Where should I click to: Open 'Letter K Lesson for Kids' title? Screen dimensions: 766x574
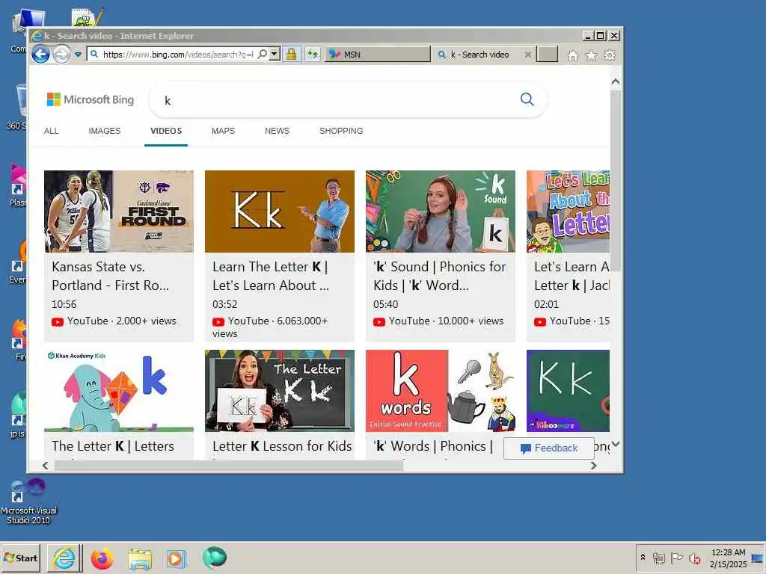click(282, 446)
